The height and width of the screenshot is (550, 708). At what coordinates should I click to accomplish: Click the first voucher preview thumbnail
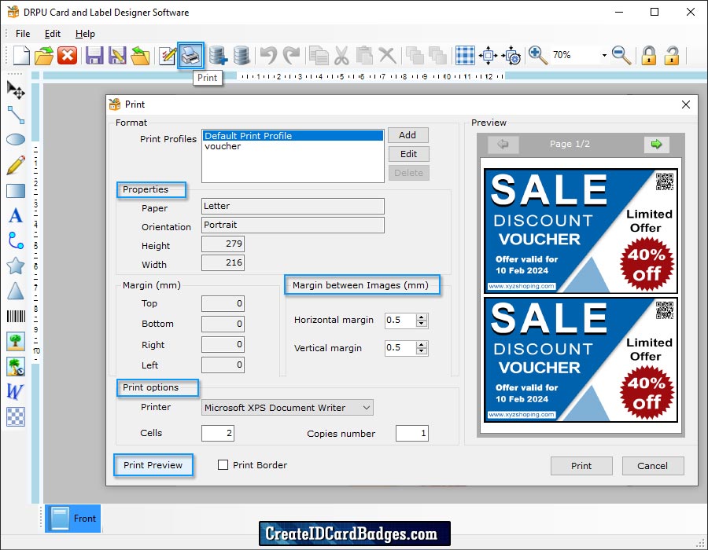click(581, 231)
